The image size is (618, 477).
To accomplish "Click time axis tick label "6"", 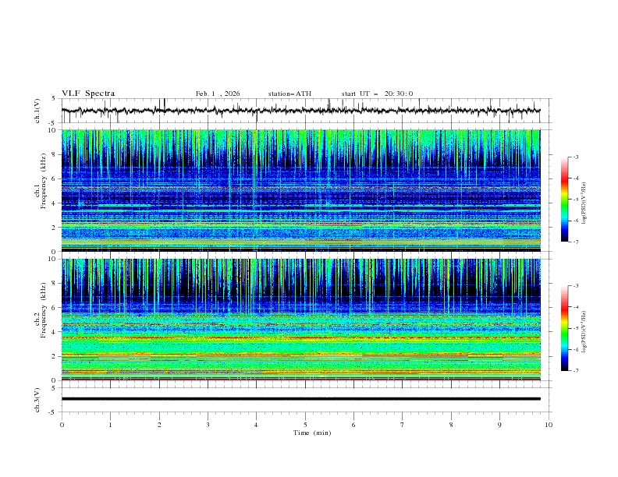I will pos(353,425).
